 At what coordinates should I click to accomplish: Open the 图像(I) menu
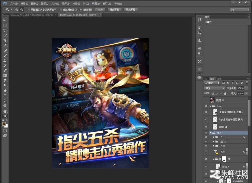point(35,3)
